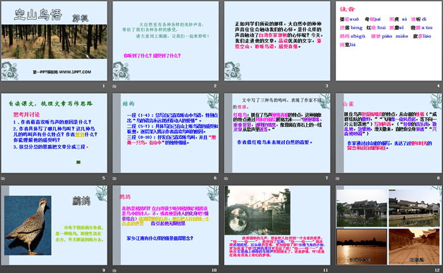Viewport: 443px width, 273px height.
Task: Click slide number 5 label
Action: (104, 178)
